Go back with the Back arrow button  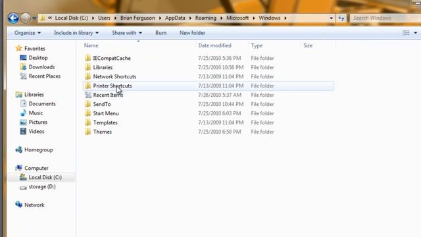point(13,18)
